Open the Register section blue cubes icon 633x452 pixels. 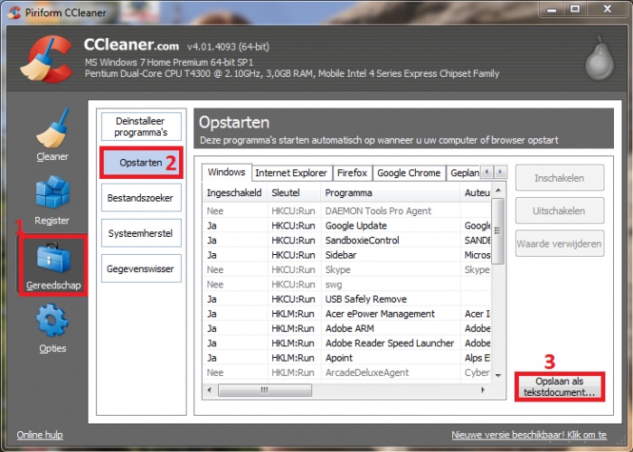tap(52, 192)
